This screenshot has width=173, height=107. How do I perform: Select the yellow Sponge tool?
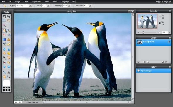(9, 53)
